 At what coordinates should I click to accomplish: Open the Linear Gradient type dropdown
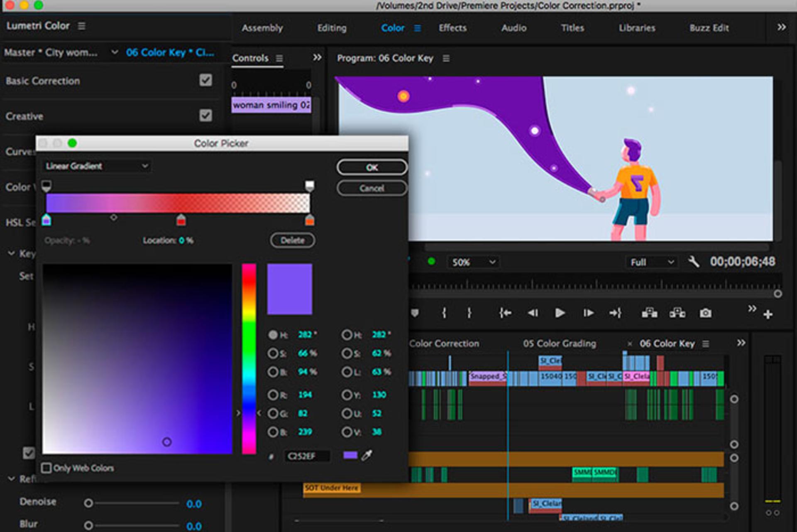click(x=97, y=166)
